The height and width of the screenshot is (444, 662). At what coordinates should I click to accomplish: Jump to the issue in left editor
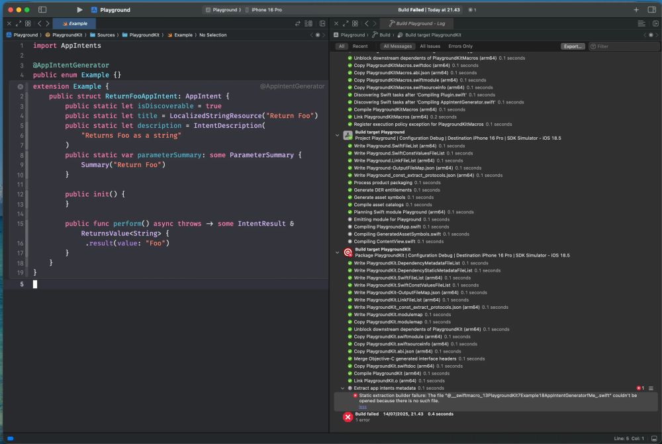point(318,35)
